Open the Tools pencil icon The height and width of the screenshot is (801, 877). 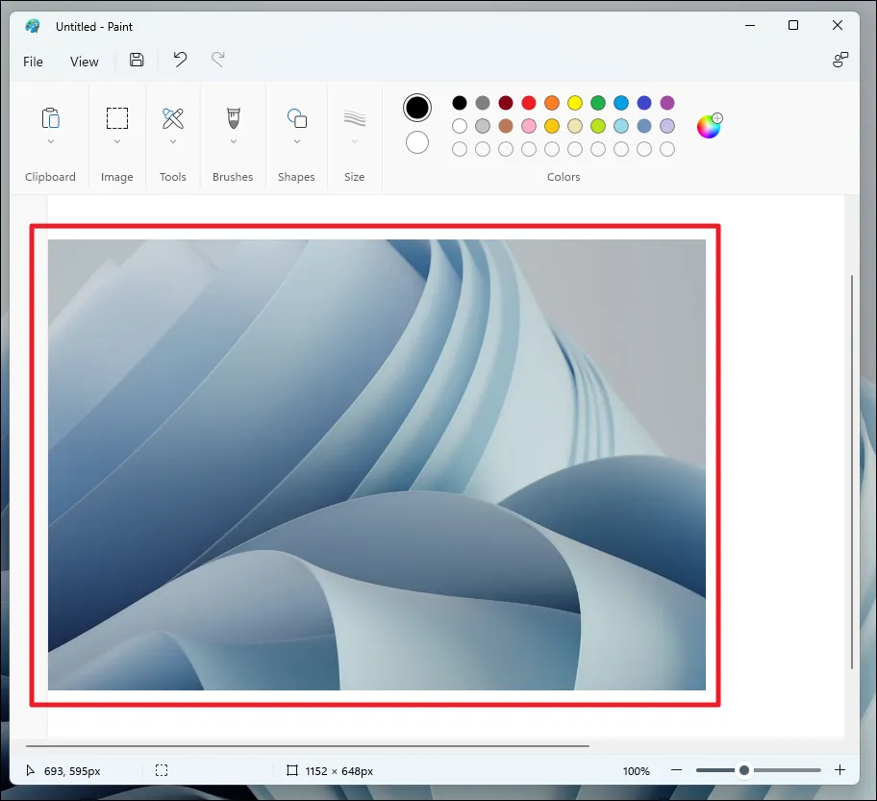point(173,118)
